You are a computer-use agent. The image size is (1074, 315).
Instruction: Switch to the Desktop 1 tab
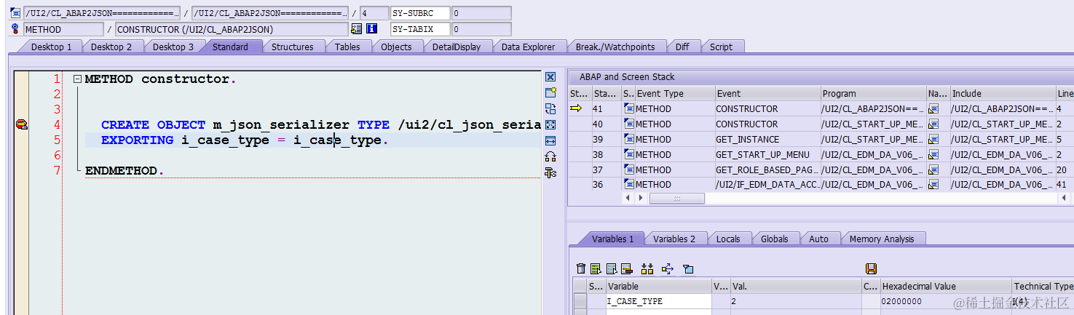pyautogui.click(x=51, y=47)
